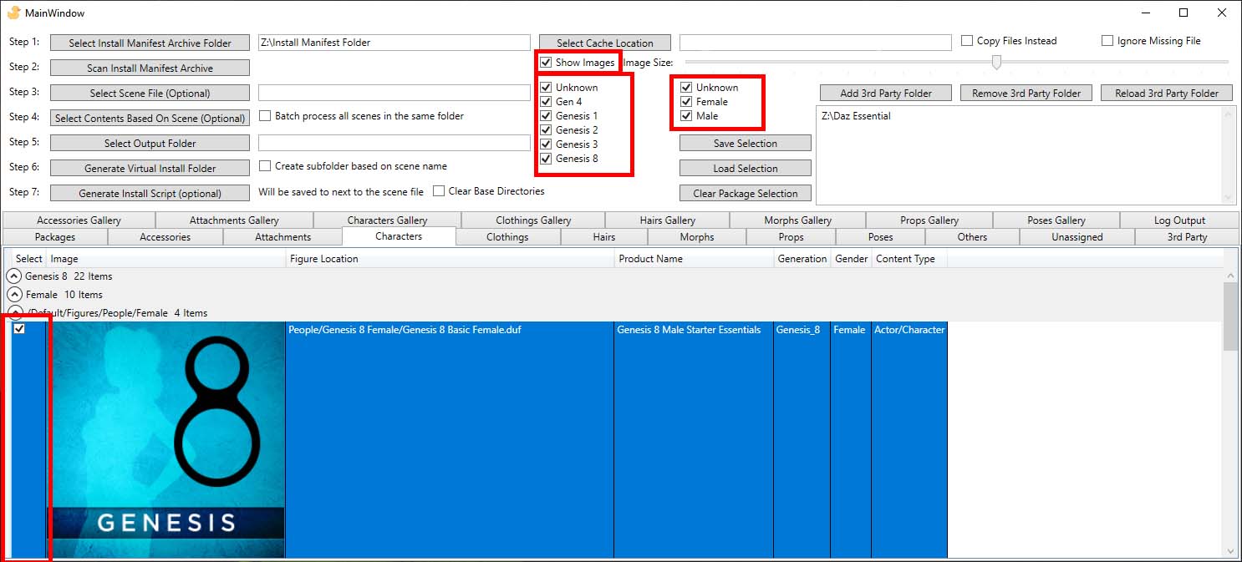Screen dimensions: 1242x562
Task: Click Reload 3rd Party Folder button
Action: pyautogui.click(x=1167, y=93)
